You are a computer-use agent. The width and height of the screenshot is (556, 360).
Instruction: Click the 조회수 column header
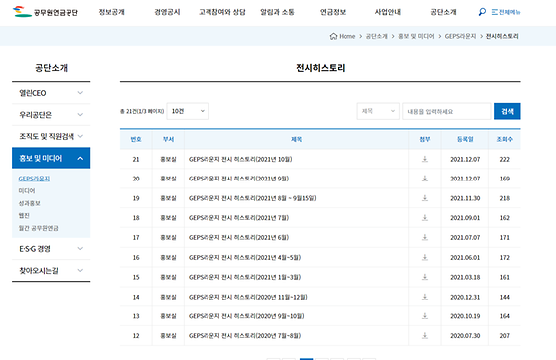pos(505,139)
